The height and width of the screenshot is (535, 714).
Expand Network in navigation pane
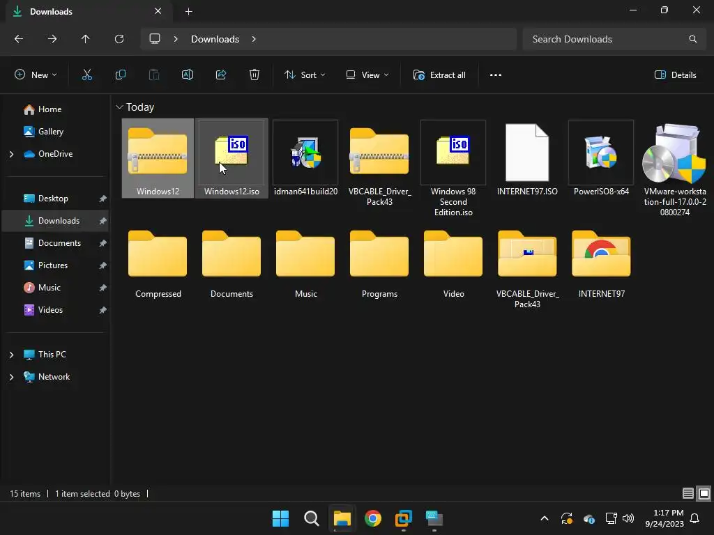[11, 377]
